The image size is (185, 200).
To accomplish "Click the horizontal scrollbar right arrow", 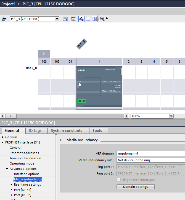I will pos(126,116).
